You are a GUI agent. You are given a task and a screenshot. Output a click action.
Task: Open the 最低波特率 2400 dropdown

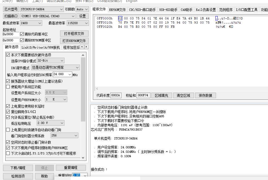31,23
